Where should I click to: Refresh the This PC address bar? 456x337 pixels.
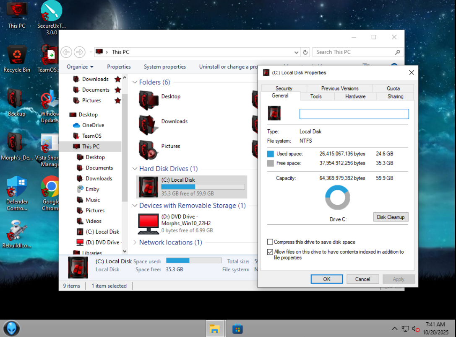click(305, 52)
